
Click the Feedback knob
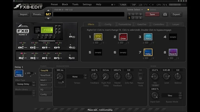94,77
